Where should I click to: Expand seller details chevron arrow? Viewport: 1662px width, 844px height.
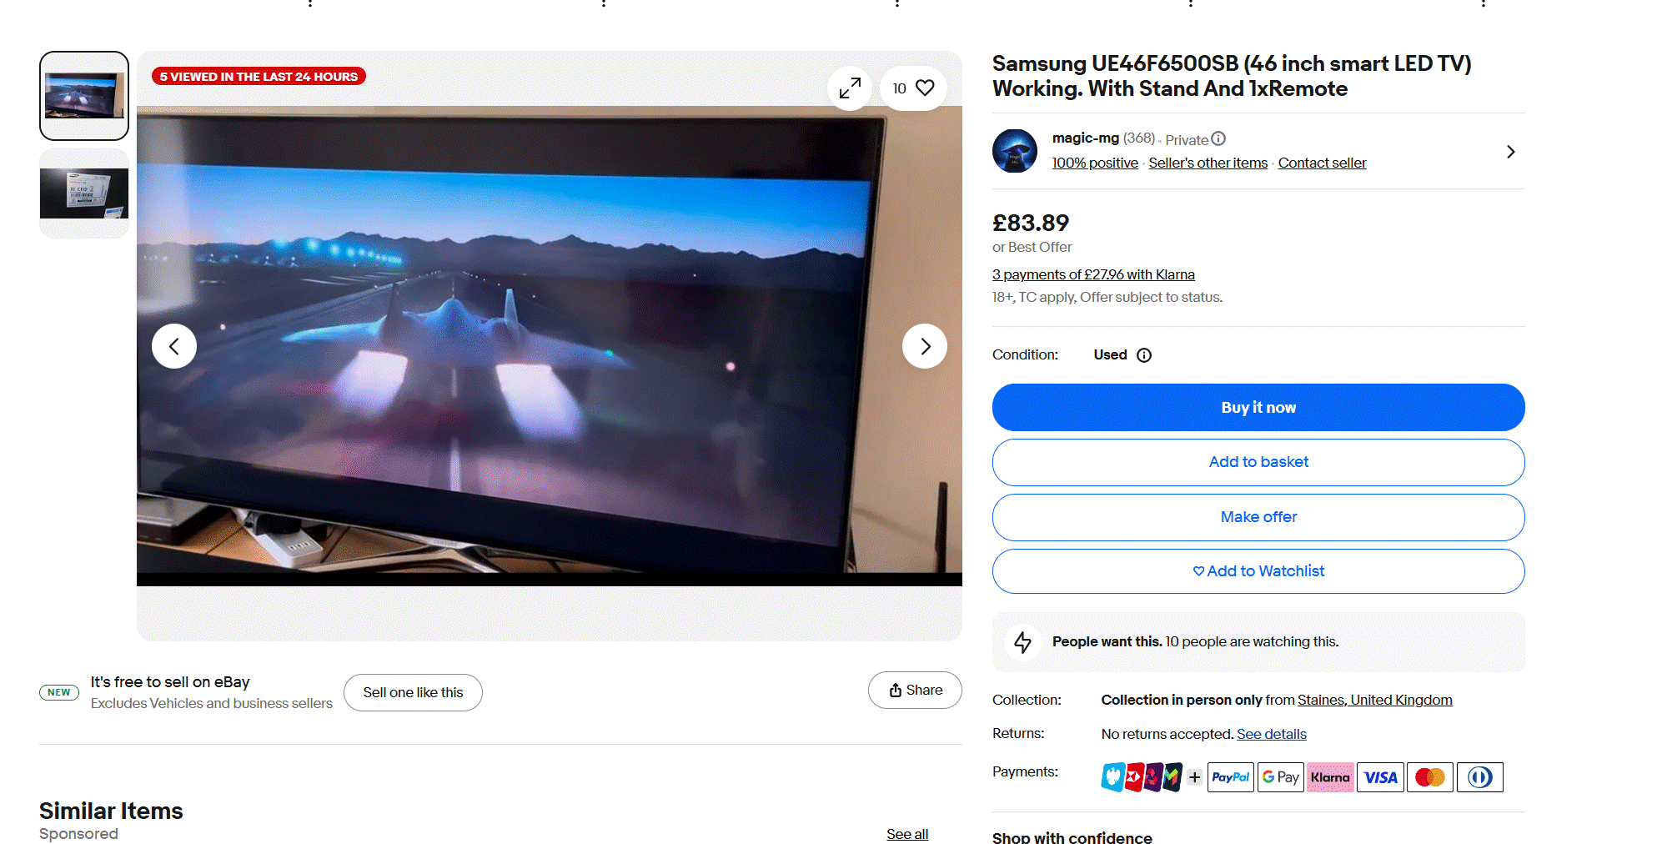[1510, 152]
